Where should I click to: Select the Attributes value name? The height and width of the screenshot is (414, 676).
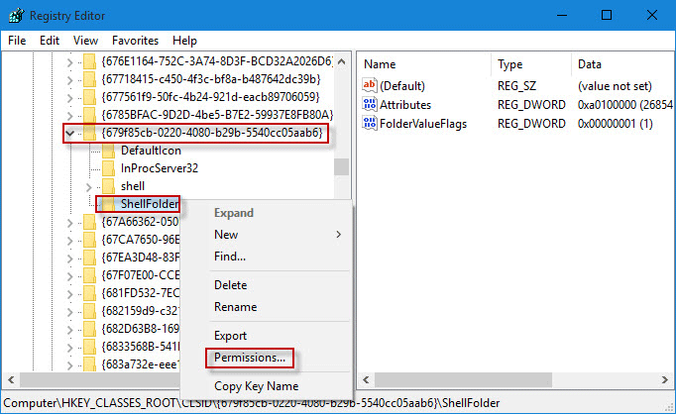tap(405, 105)
